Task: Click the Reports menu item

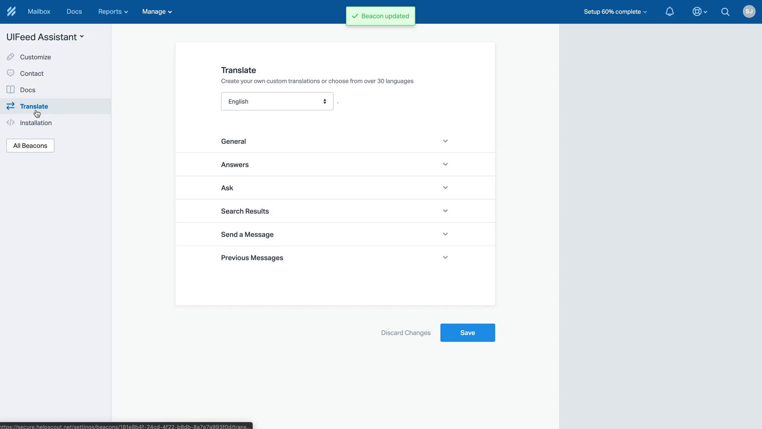Action: pos(110,12)
